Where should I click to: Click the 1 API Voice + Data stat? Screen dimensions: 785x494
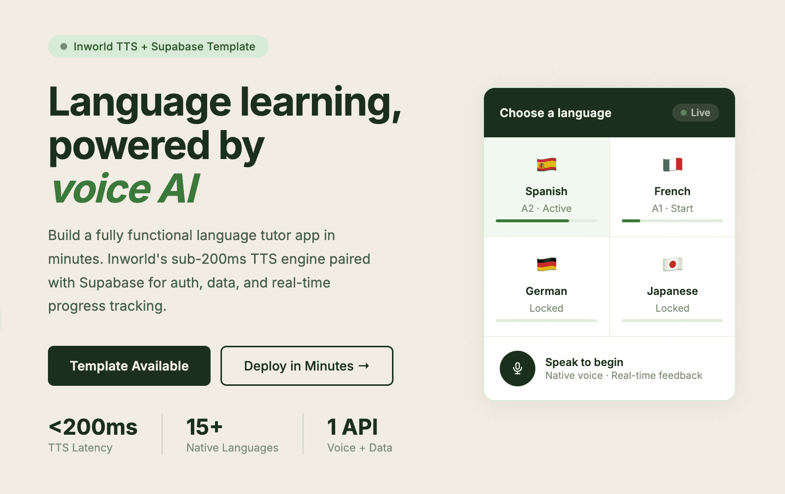pos(359,434)
